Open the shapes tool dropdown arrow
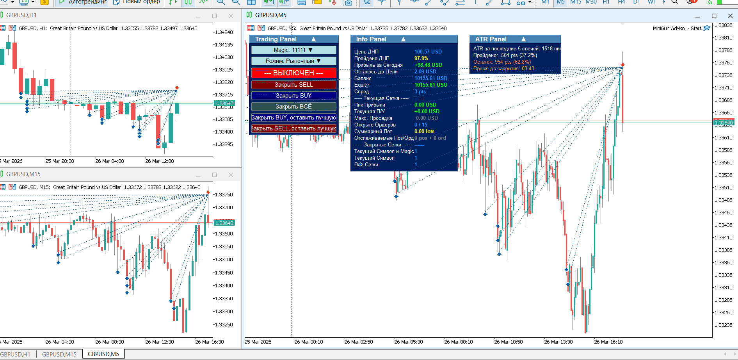This screenshot has width=738, height=360. (x=530, y=2)
